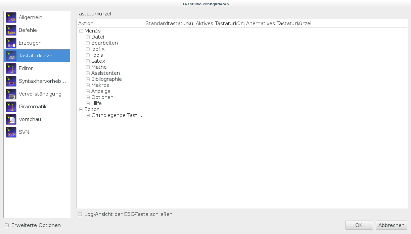This screenshot has height=234, width=411.
Task: Click the Editor settings icon
Action: pyautogui.click(x=11, y=68)
